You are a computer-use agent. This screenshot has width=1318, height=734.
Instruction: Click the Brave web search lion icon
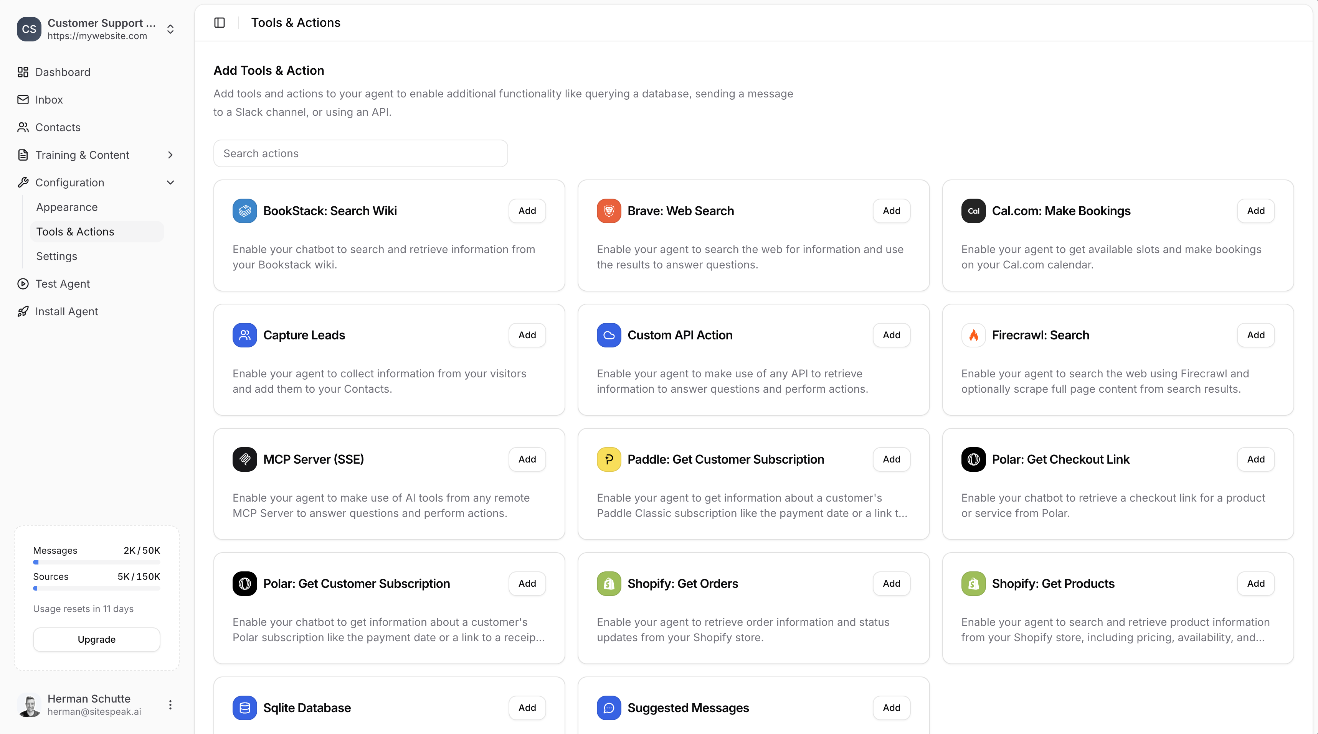(609, 210)
